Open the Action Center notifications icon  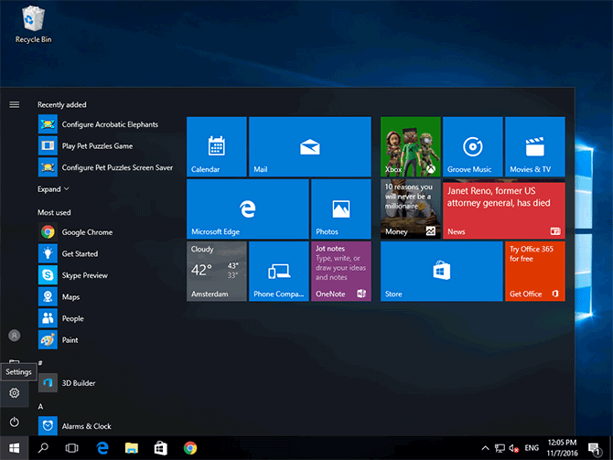(595, 449)
